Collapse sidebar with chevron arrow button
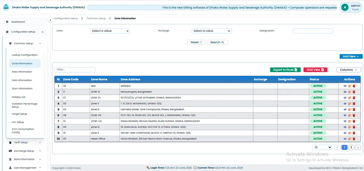 [50, 20]
